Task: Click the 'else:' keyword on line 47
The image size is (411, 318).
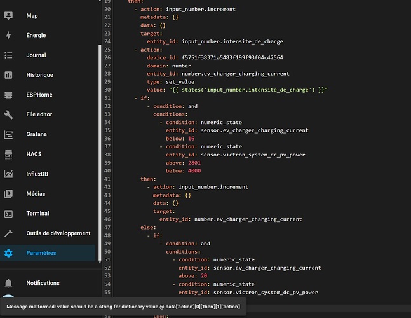Action: point(148,227)
